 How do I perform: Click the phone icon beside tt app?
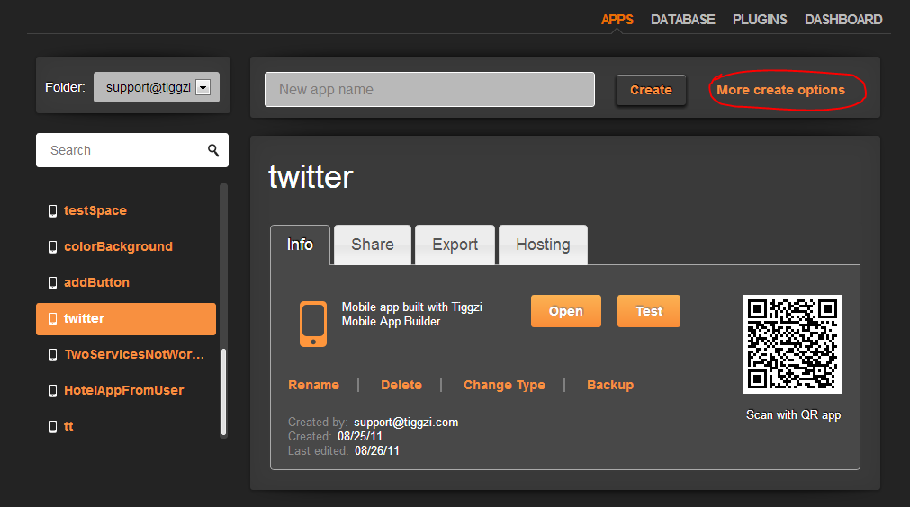click(x=52, y=426)
